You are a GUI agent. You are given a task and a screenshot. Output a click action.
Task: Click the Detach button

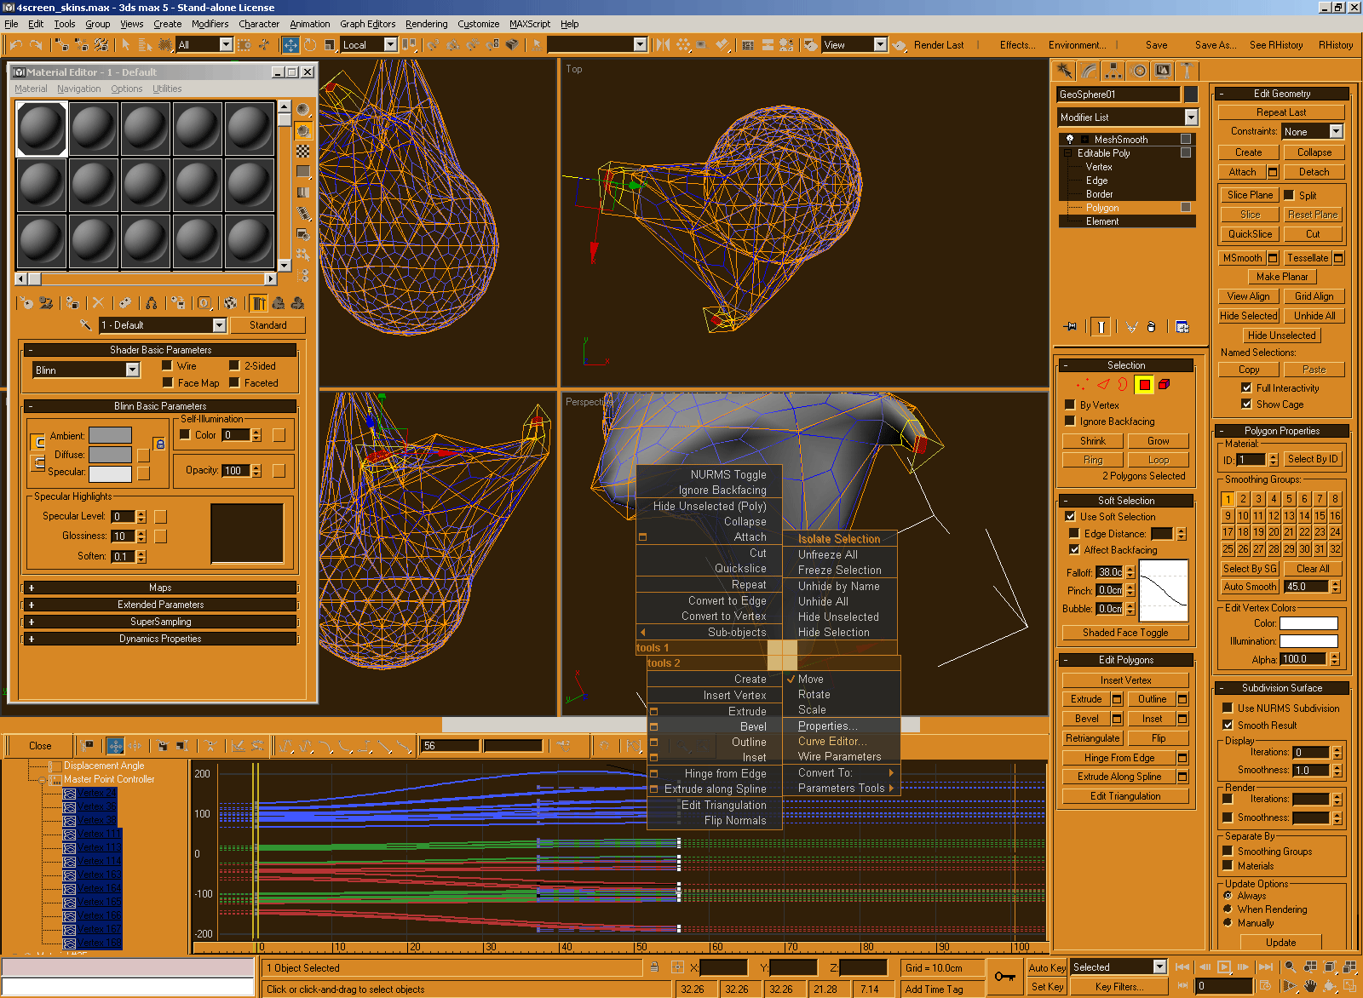pyautogui.click(x=1314, y=171)
